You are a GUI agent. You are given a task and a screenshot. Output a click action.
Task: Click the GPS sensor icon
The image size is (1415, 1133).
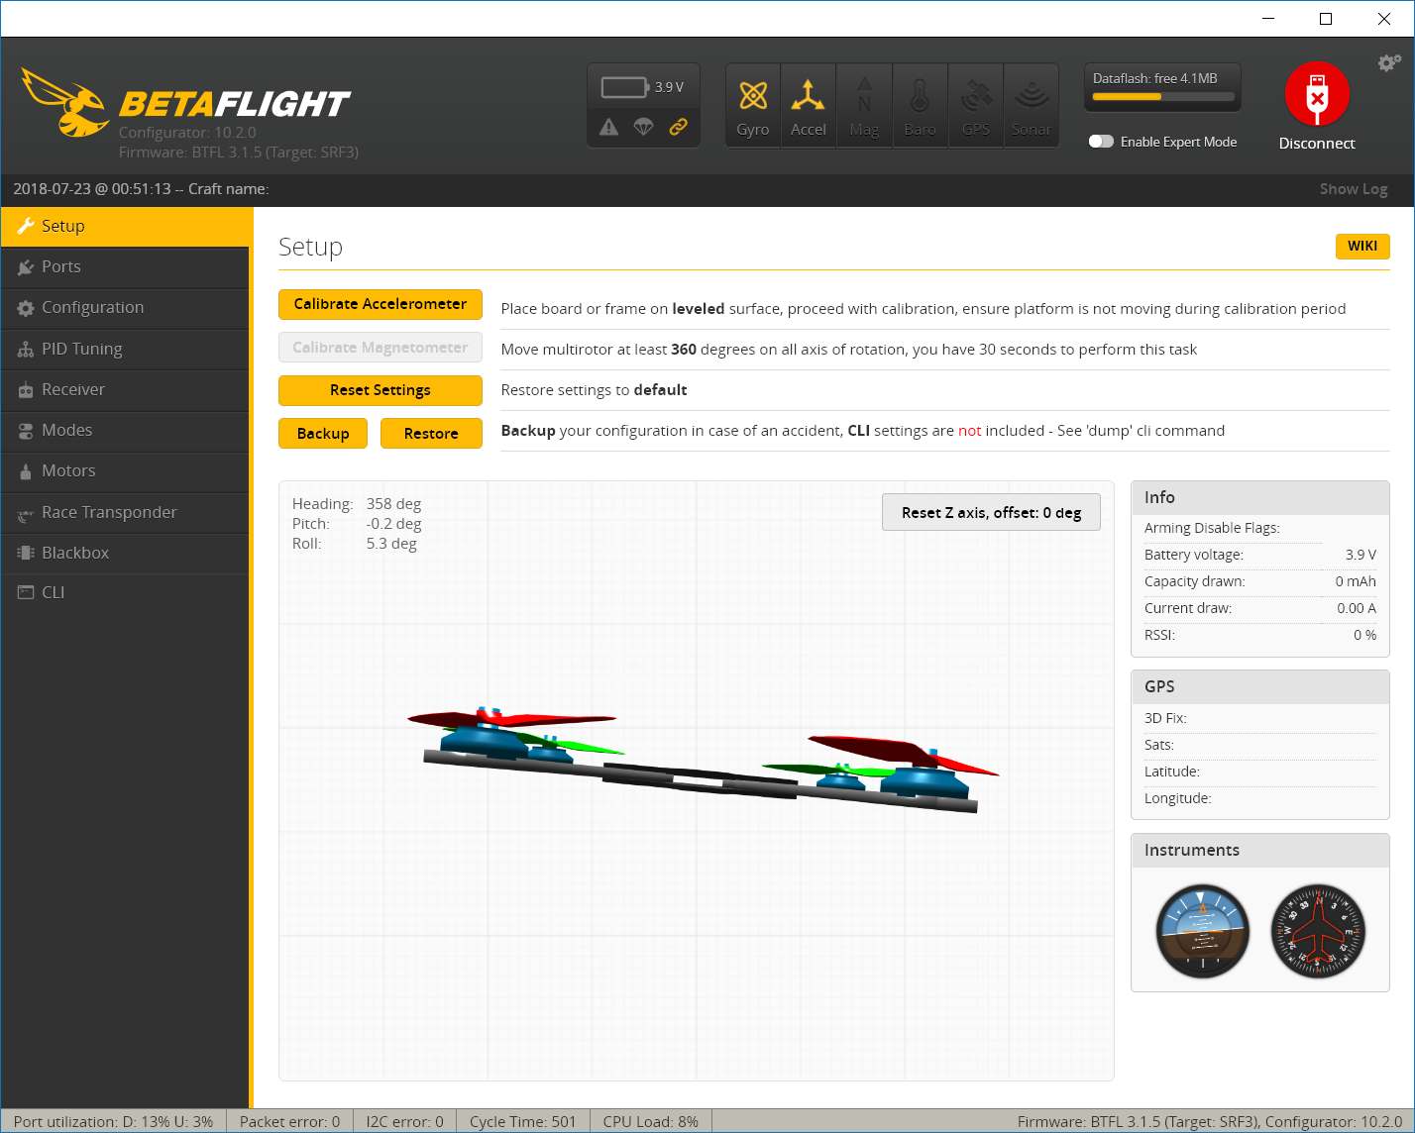976,106
